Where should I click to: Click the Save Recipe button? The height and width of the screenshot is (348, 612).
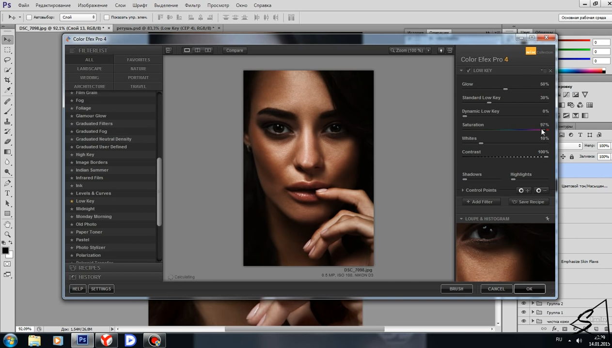pyautogui.click(x=528, y=202)
